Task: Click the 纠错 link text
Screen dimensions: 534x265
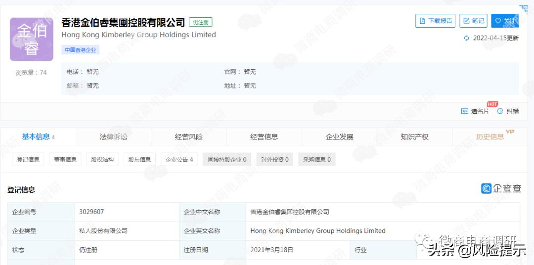Action: point(513,111)
